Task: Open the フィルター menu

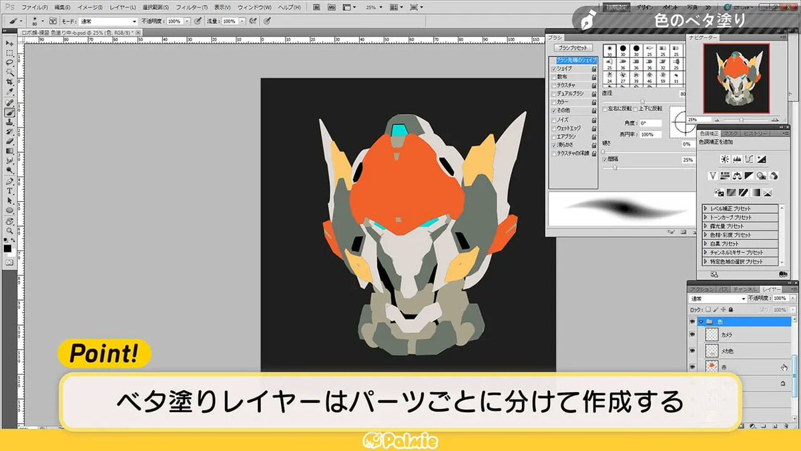Action: point(191,7)
